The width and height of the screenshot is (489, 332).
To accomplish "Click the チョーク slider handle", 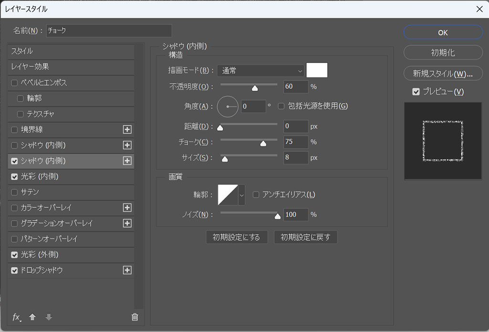I will [x=263, y=143].
